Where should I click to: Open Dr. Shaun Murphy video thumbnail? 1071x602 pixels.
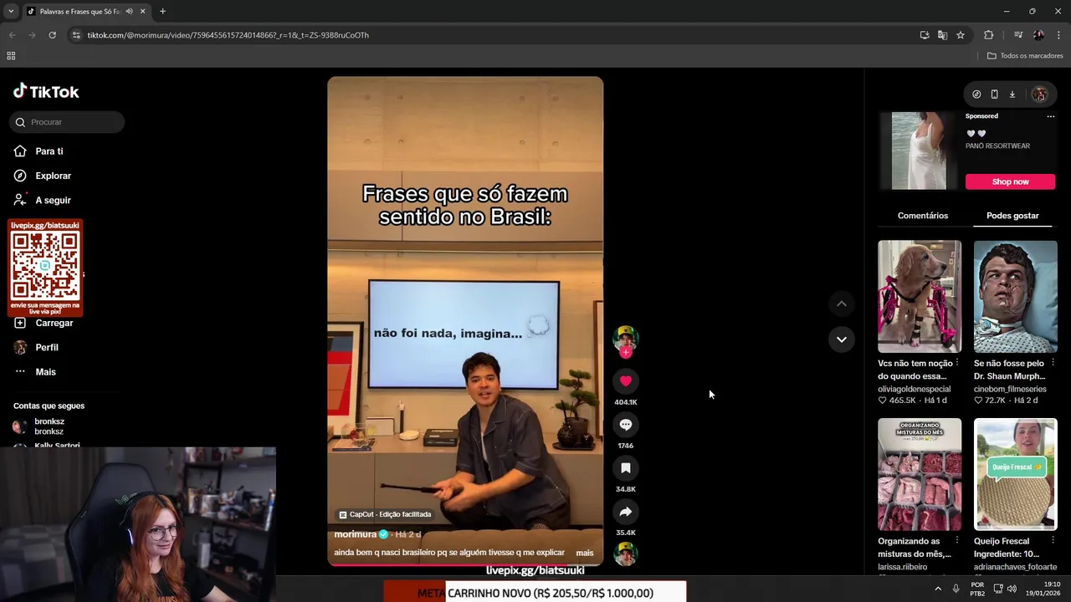tap(1015, 297)
